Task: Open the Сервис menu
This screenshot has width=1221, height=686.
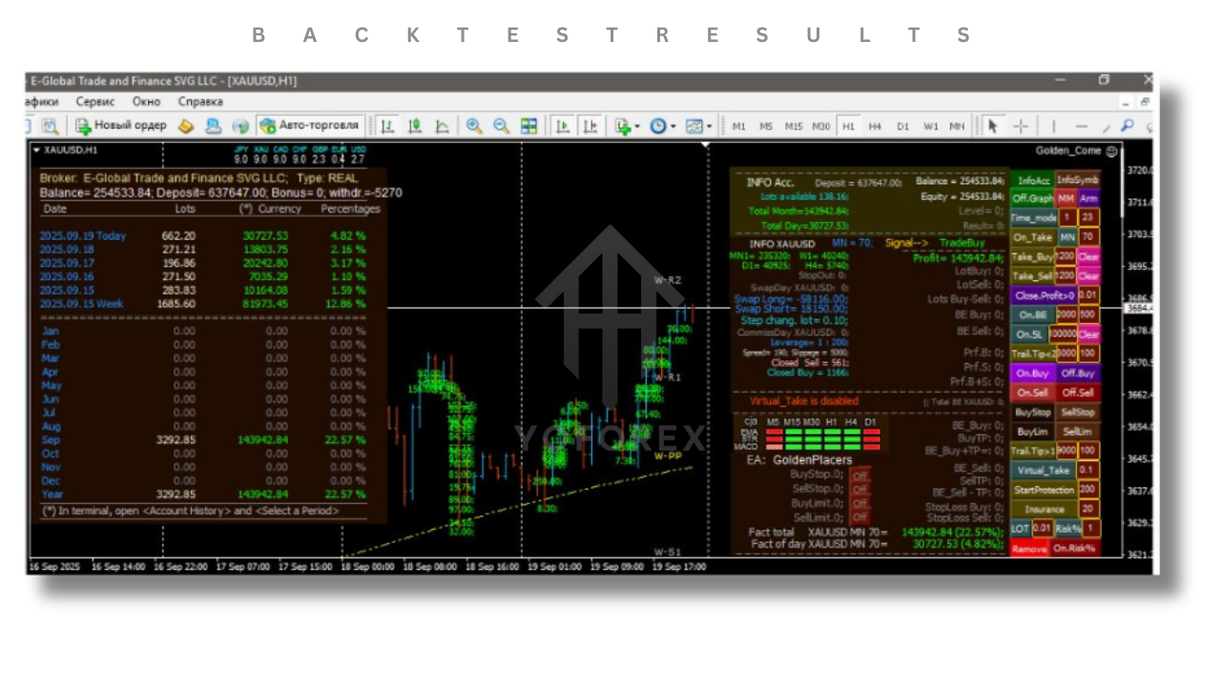Action: 95,101
